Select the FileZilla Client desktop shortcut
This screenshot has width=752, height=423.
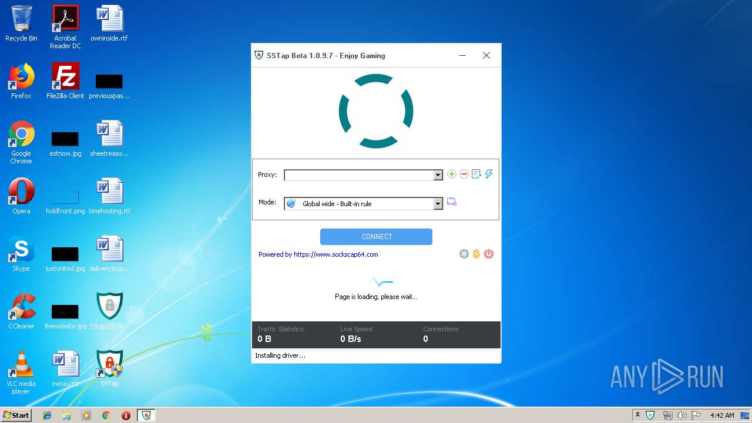(65, 81)
